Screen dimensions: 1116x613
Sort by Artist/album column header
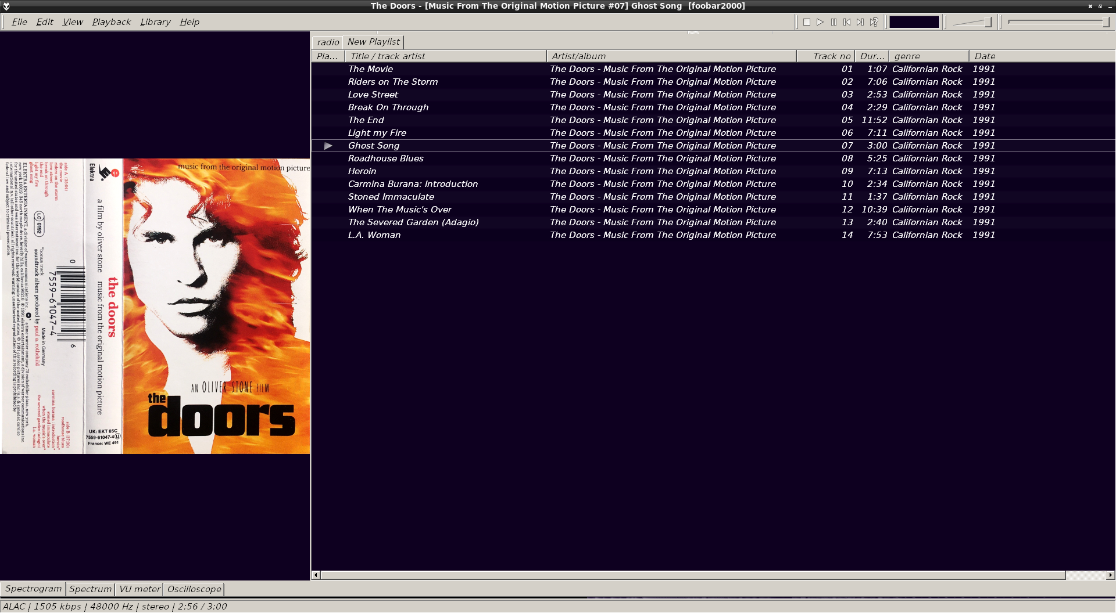coord(671,56)
